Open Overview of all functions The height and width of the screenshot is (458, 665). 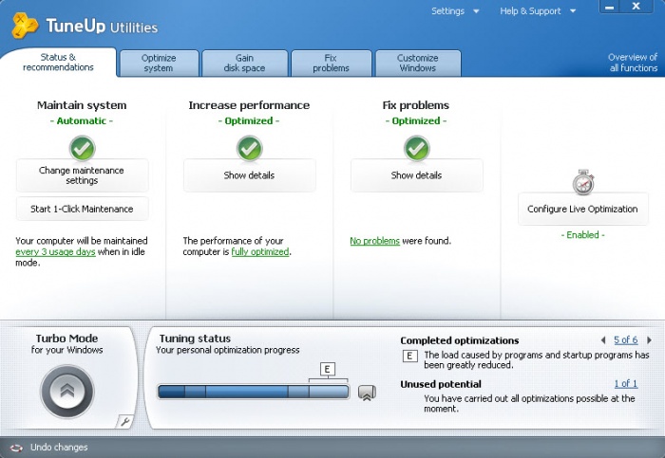[x=633, y=63]
